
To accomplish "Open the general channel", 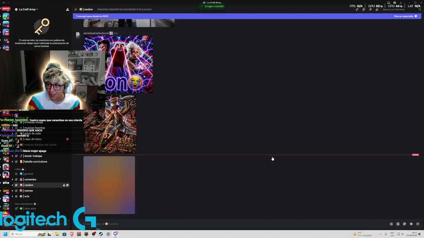I will pyautogui.click(x=28, y=174).
